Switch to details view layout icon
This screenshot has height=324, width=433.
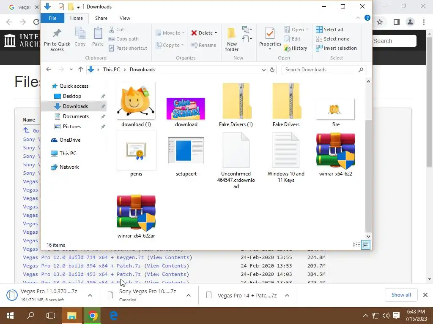[x=356, y=245]
